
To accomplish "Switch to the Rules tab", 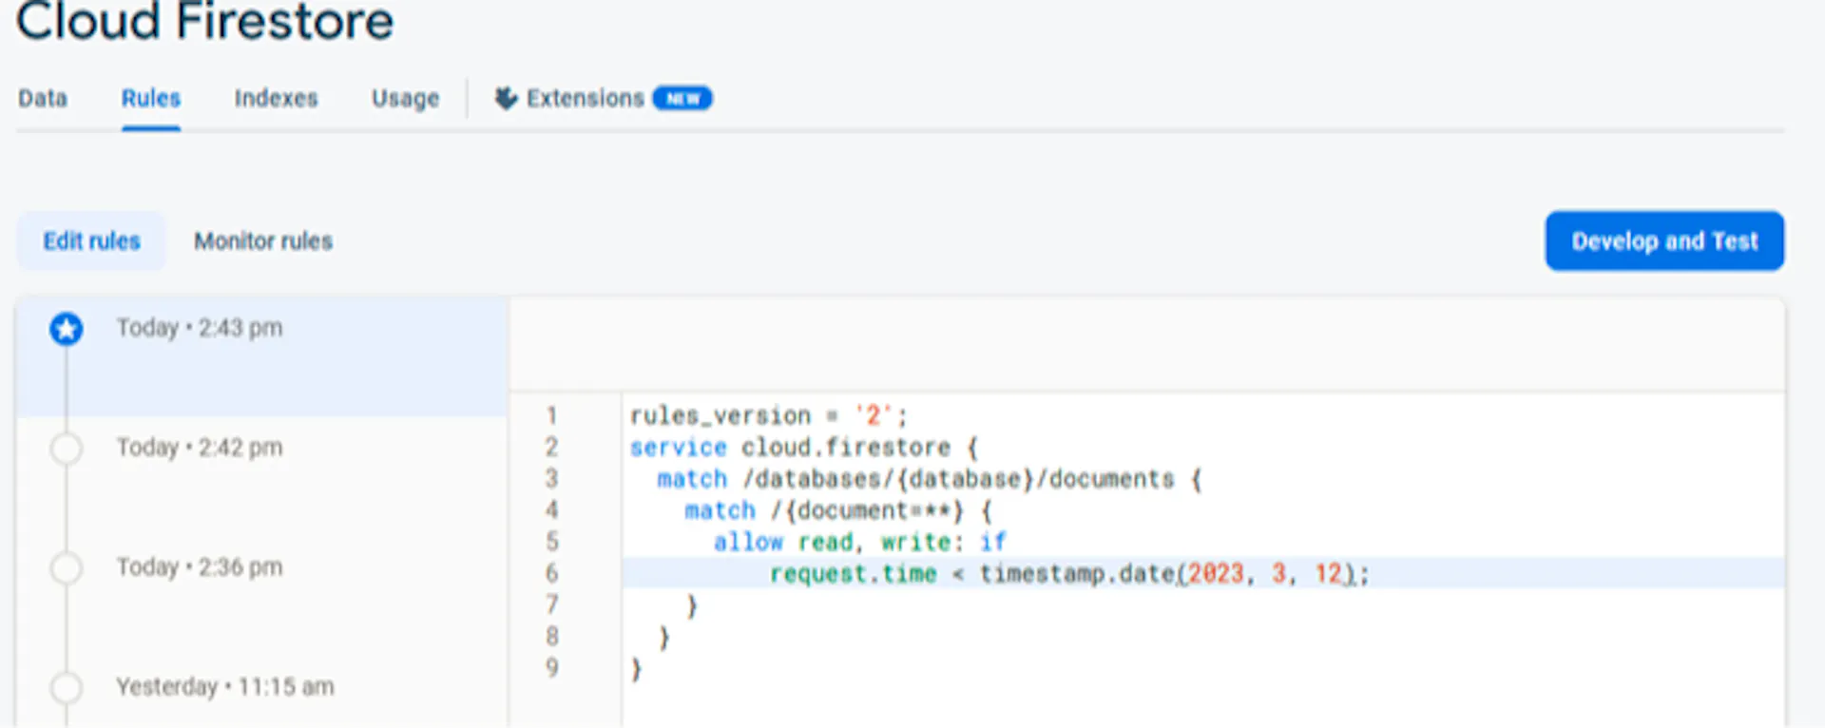I will point(151,98).
